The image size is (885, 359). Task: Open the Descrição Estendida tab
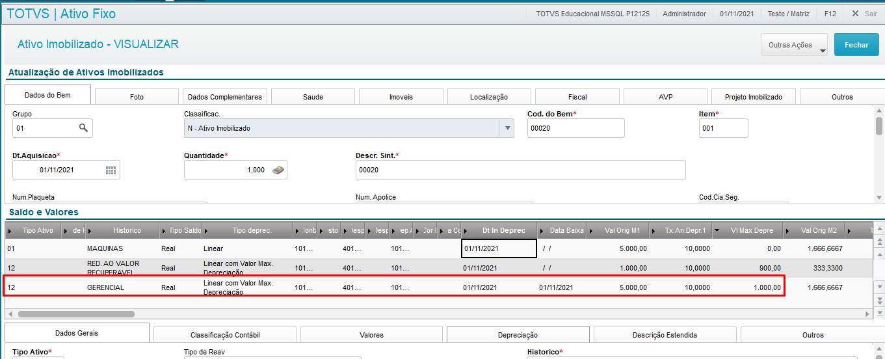point(665,335)
